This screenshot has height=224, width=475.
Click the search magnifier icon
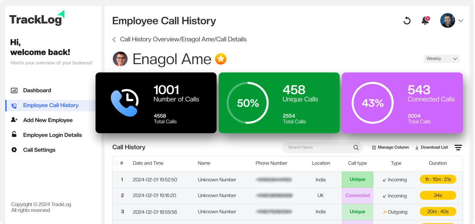(356, 147)
